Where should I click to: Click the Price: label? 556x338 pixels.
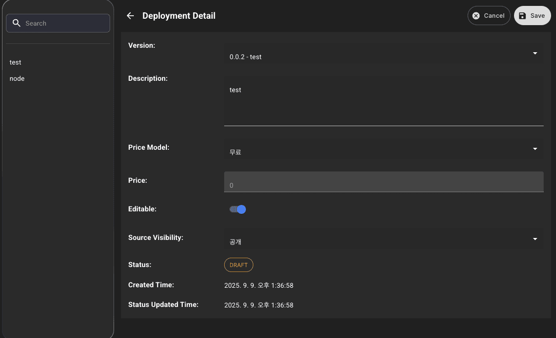[x=138, y=180]
